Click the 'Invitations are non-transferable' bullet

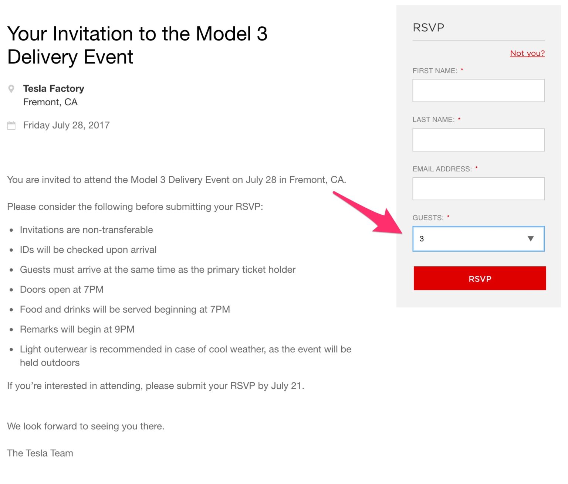86,230
